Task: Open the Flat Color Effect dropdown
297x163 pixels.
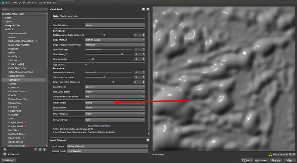Action: pos(115,92)
